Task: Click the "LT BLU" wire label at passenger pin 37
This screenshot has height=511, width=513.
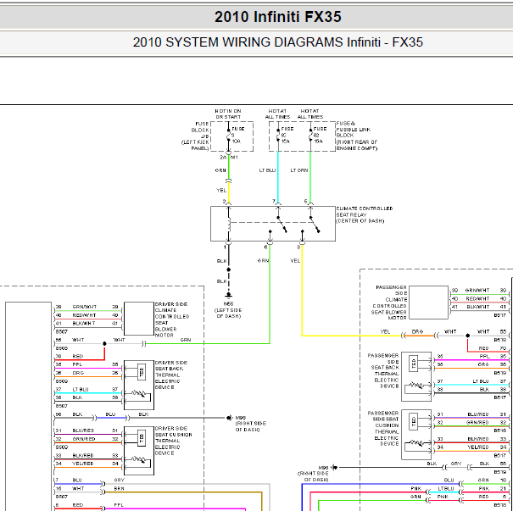Action: pos(481,381)
